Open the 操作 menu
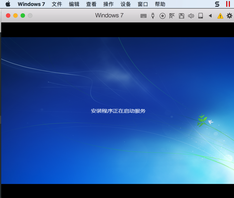 (108, 4)
